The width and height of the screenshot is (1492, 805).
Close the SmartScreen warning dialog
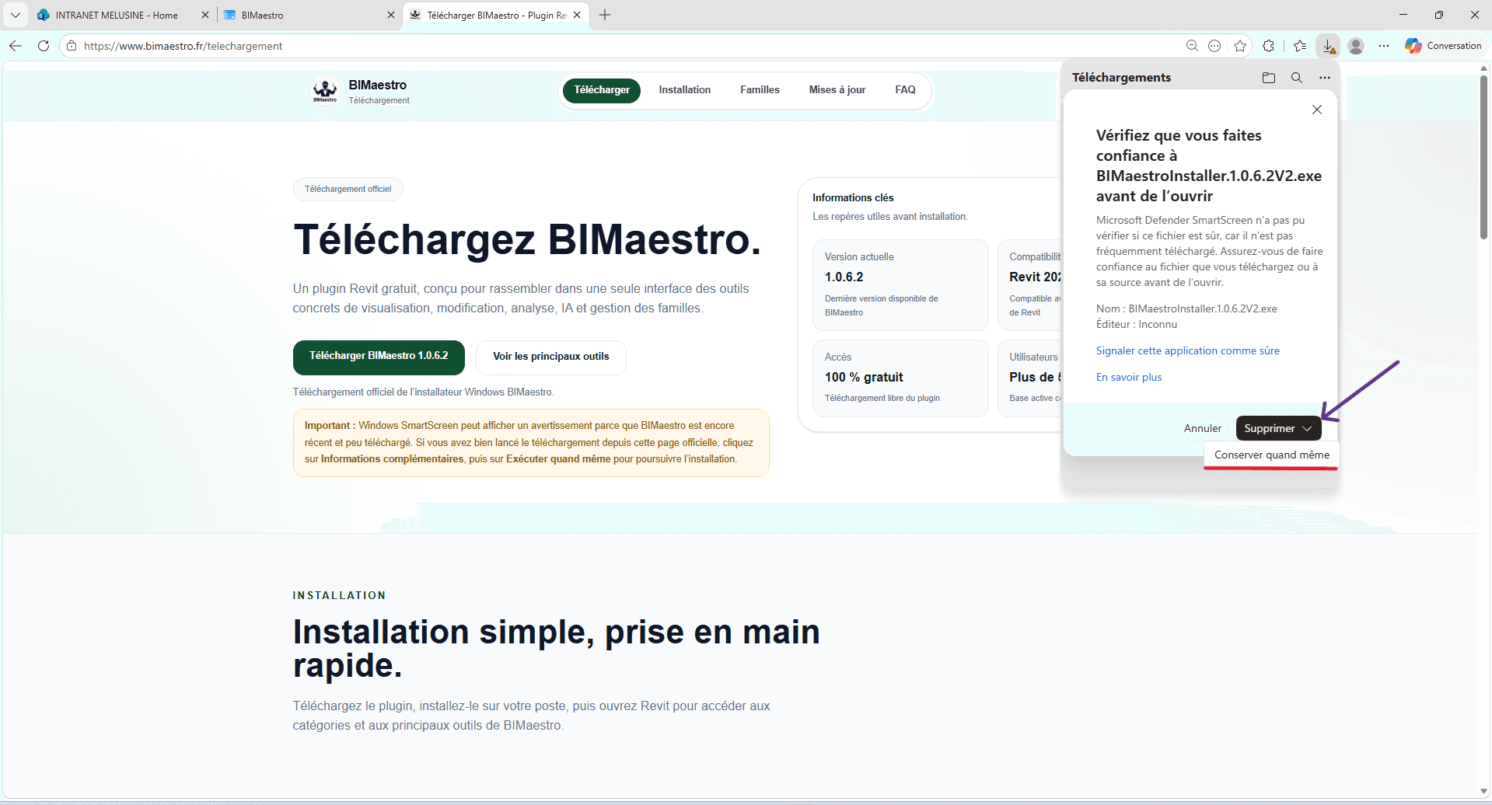[1317, 110]
